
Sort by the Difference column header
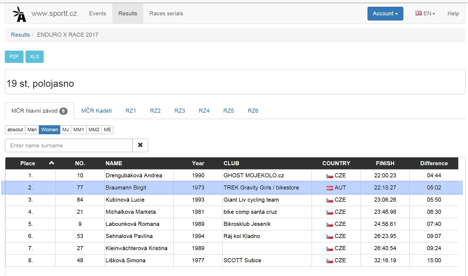434,163
